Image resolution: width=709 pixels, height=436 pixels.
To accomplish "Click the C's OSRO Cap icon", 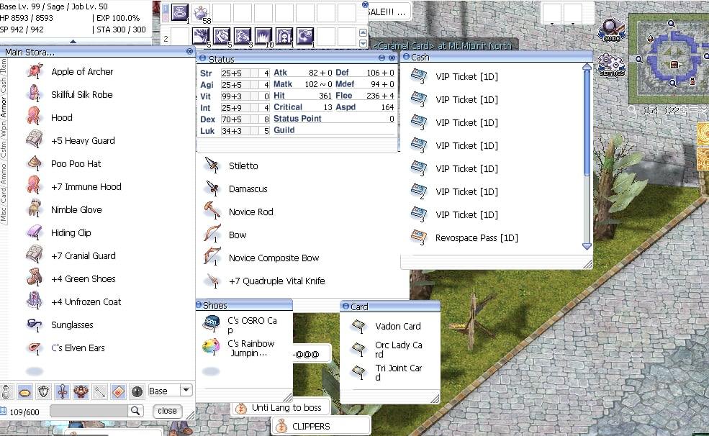I will pyautogui.click(x=211, y=323).
